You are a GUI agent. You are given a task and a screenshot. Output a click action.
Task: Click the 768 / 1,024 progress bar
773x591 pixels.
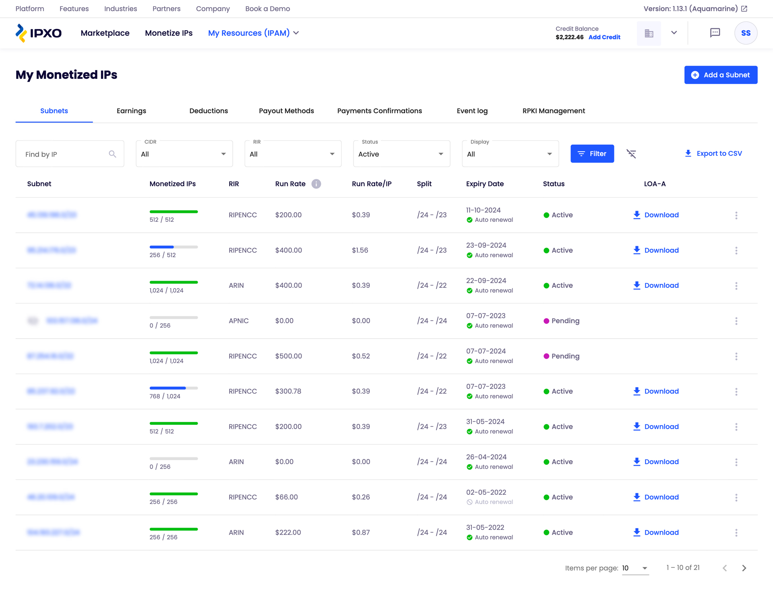click(174, 388)
